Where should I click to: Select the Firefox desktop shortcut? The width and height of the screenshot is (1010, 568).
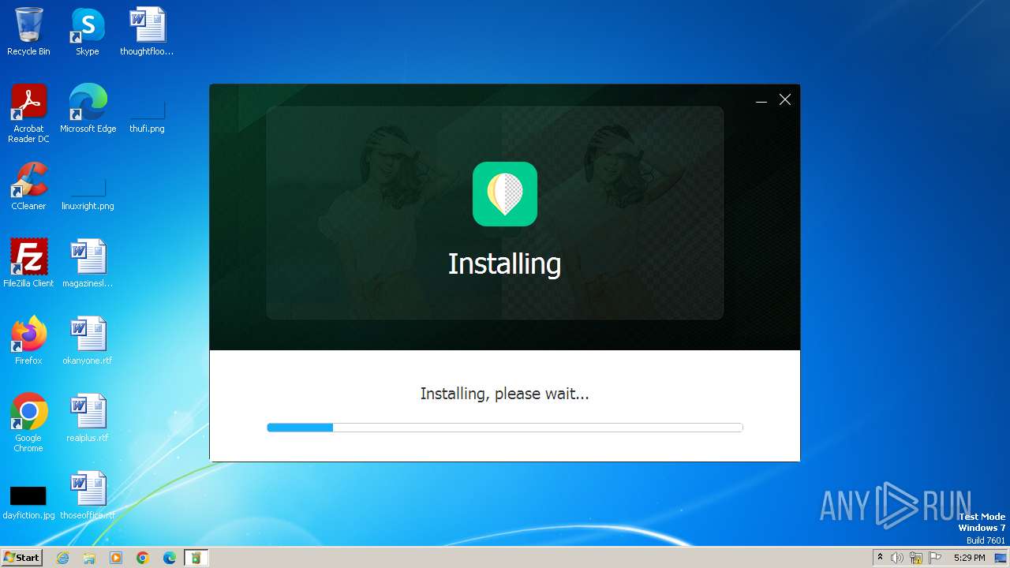point(28,341)
